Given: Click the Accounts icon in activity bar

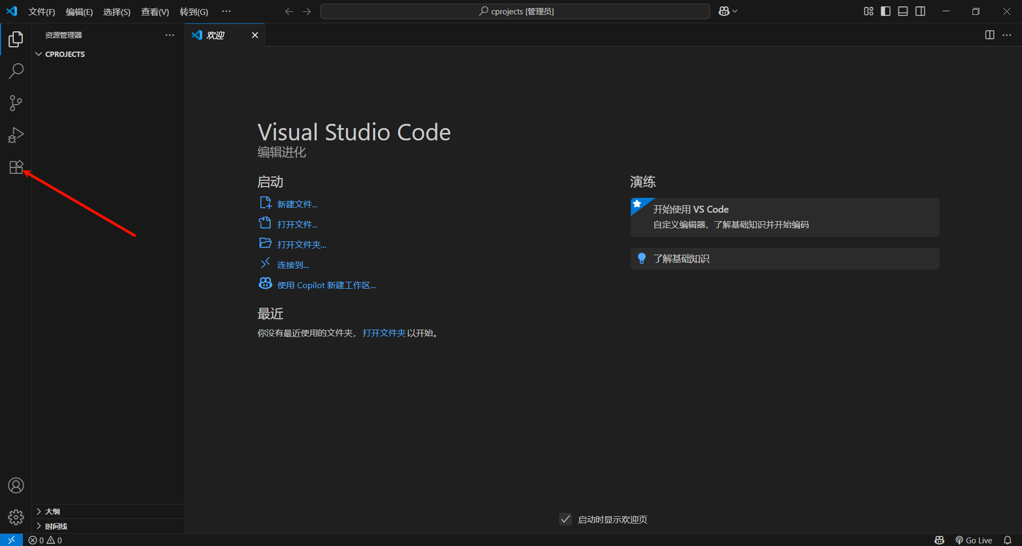Looking at the screenshot, I should pyautogui.click(x=16, y=485).
